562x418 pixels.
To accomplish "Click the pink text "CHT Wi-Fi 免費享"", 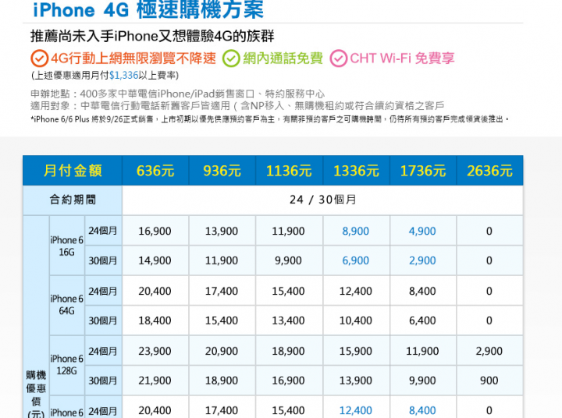I will 402,58.
